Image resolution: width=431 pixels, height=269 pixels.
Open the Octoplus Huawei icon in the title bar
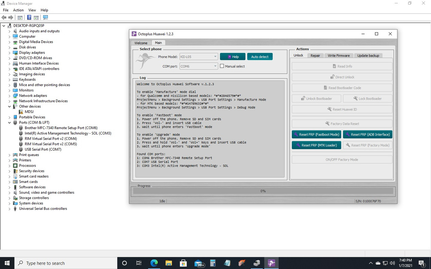pyautogui.click(x=134, y=34)
